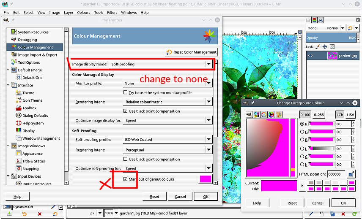This screenshot has height=219, width=362.
Task: Open the Image menu
Action: 55,12
